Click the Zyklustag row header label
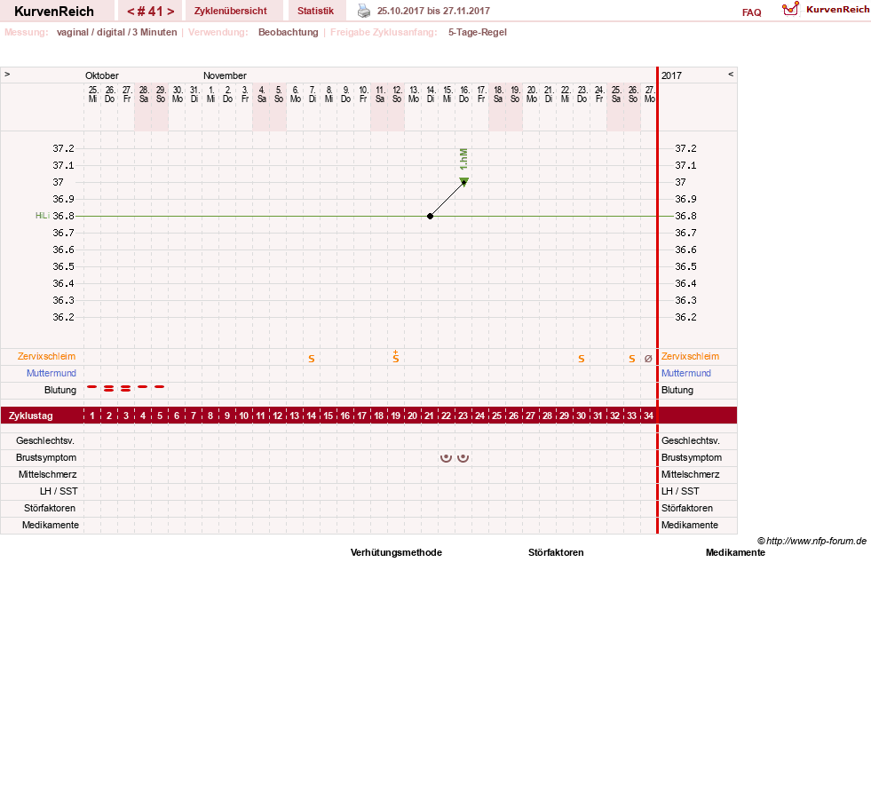Viewport: 871px width, 800px height. [x=30, y=416]
